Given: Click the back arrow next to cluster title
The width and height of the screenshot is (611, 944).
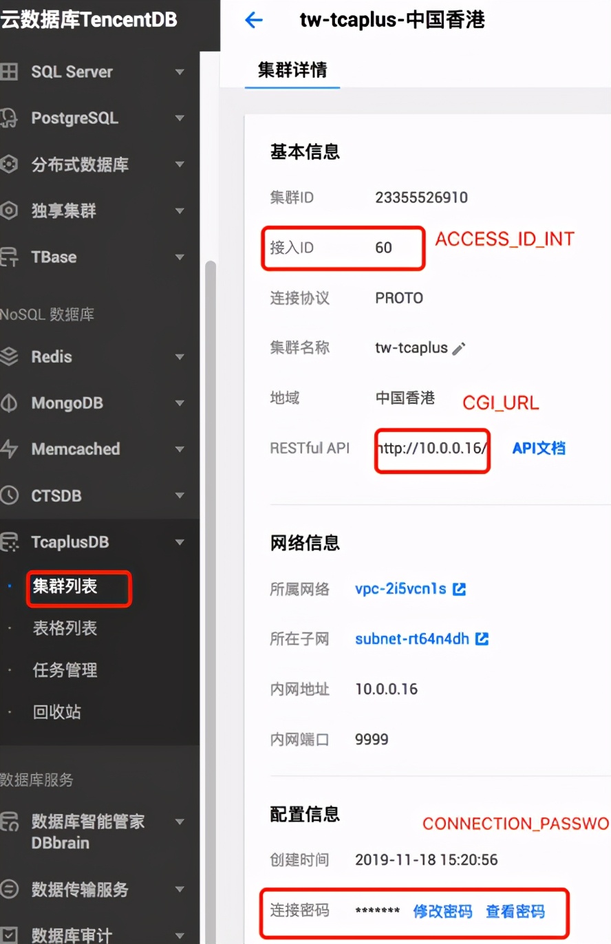Looking at the screenshot, I should point(254,21).
